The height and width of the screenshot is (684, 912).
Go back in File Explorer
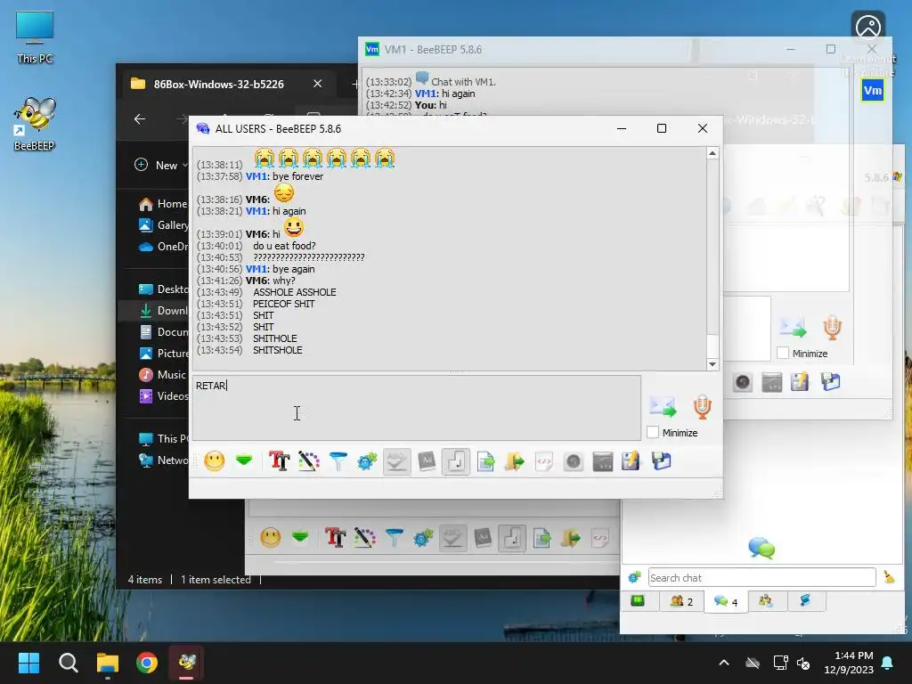point(140,119)
